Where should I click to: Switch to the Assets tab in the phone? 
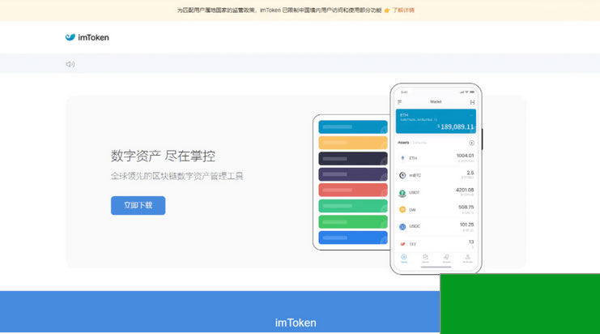coord(403,143)
